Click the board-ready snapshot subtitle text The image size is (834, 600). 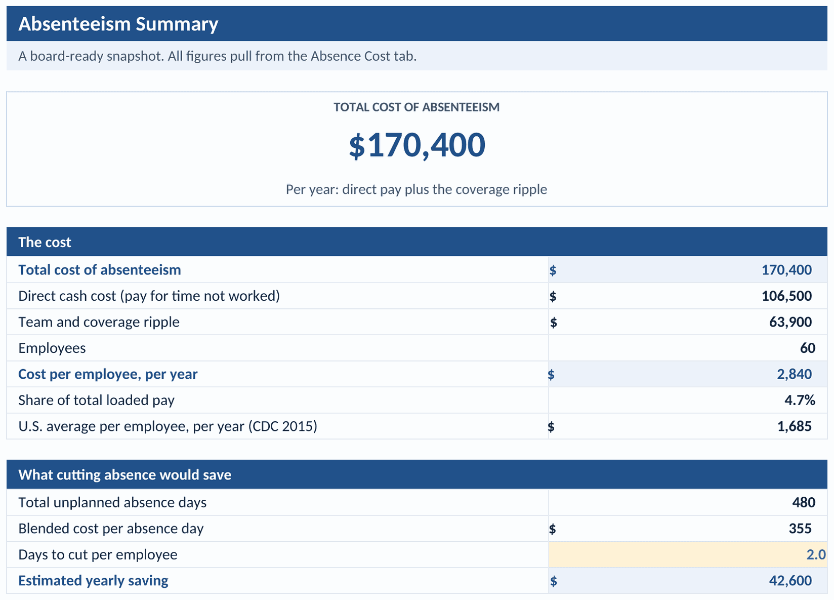click(x=218, y=56)
